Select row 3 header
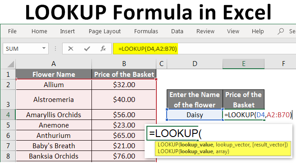The width and height of the screenshot is (296, 168). pos(8,100)
